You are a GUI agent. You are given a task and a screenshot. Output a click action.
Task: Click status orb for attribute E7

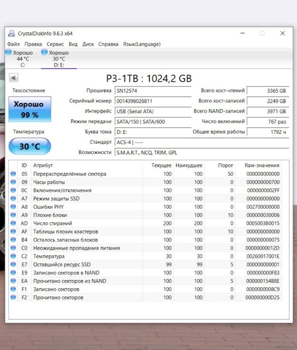click(x=13, y=264)
